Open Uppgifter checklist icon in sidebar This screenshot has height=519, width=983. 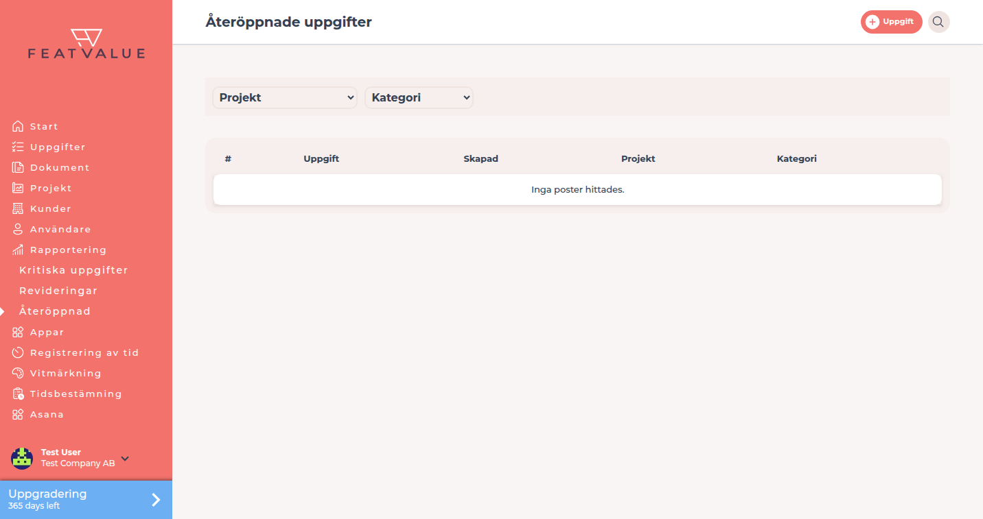pos(18,147)
